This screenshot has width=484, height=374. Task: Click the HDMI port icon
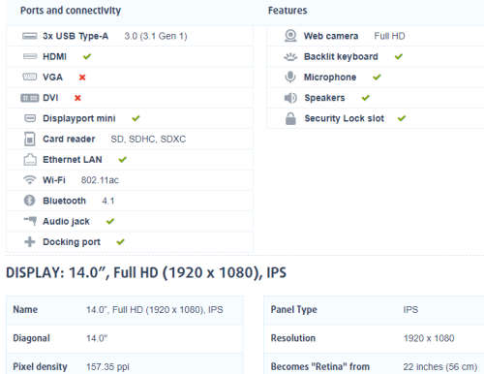(x=30, y=56)
